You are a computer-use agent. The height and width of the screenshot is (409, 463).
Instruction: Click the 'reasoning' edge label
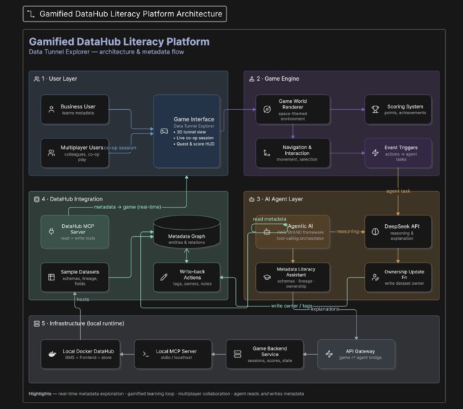[347, 231]
